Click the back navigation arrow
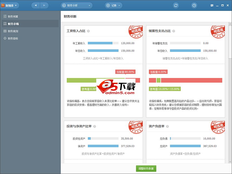The width and height of the screenshot is (232, 174). 36,5
